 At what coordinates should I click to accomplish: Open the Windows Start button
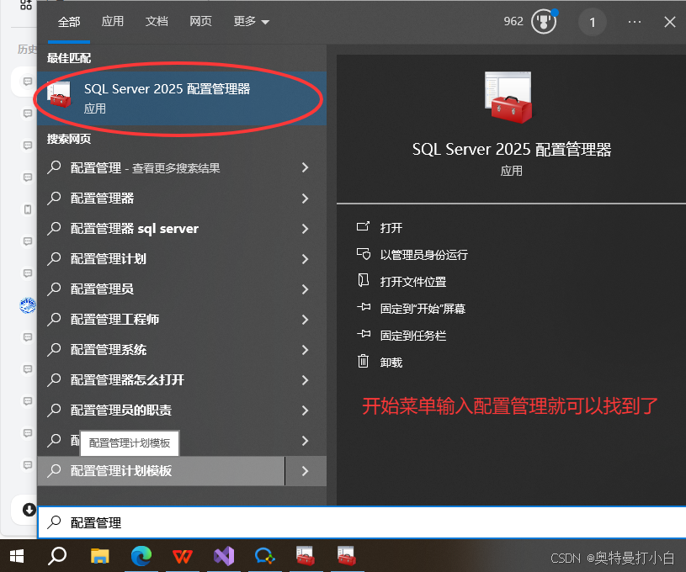(17, 556)
